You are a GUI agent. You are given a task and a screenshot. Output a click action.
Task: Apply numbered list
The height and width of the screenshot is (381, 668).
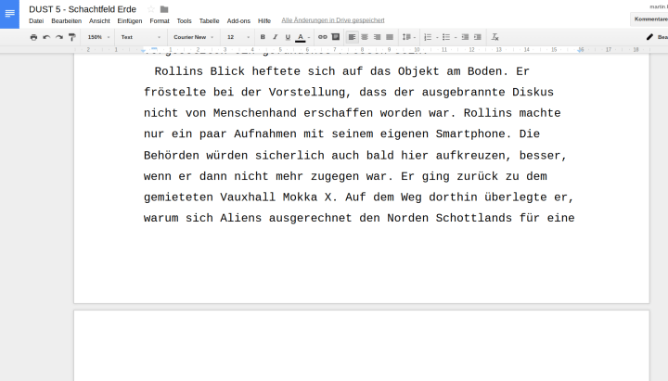[x=428, y=37]
